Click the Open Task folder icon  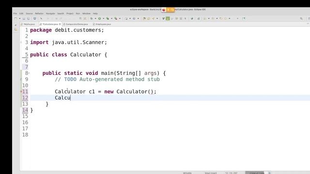pyautogui.click(x=149, y=18)
